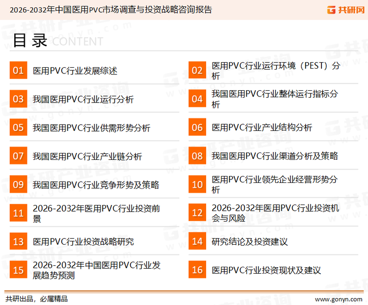The height and width of the screenshot is (305, 368).
Task: Click the orange 13 number box
Action: [x=18, y=241]
